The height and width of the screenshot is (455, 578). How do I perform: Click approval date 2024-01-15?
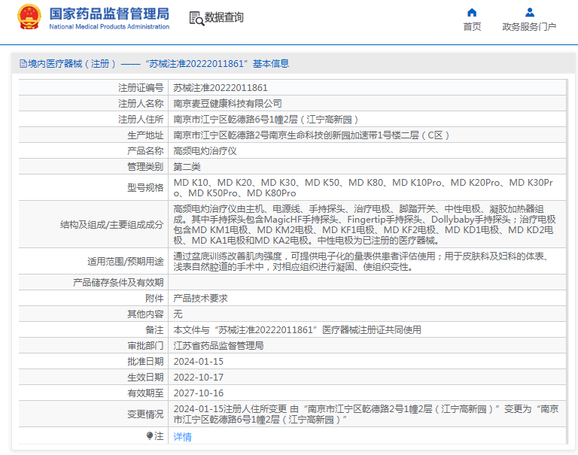tap(199, 362)
